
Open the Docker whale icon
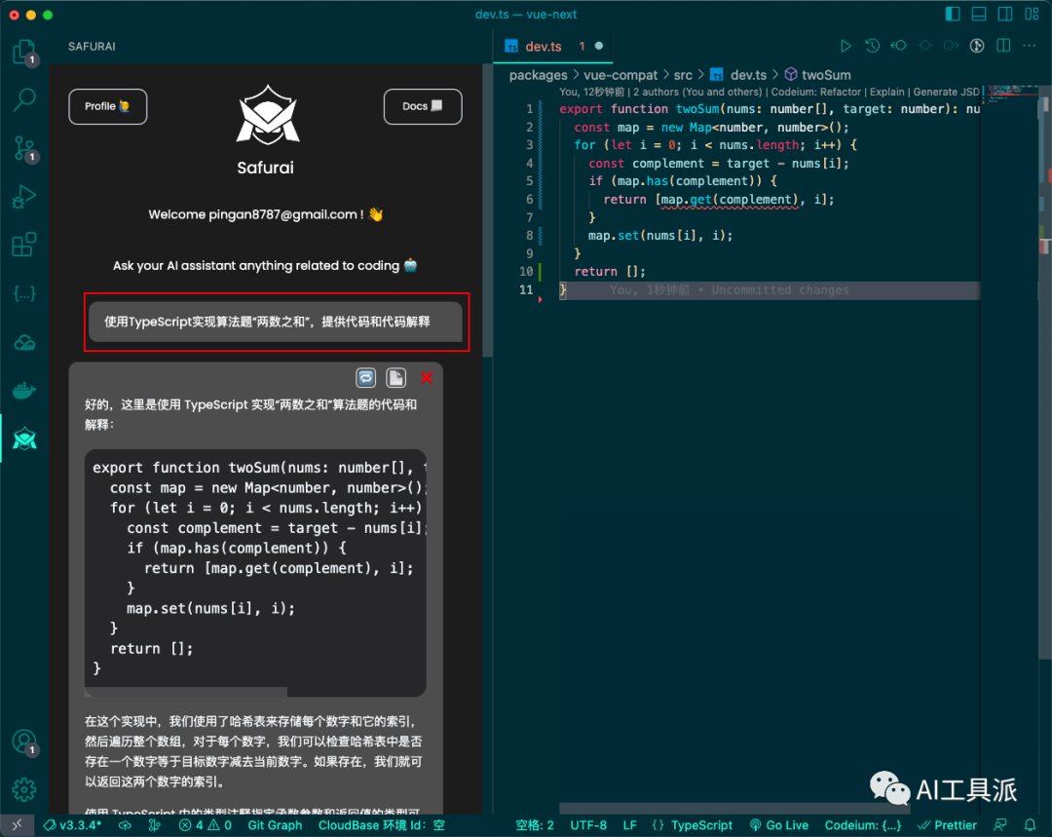(x=24, y=390)
